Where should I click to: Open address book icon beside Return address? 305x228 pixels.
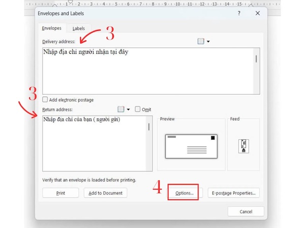121,109
